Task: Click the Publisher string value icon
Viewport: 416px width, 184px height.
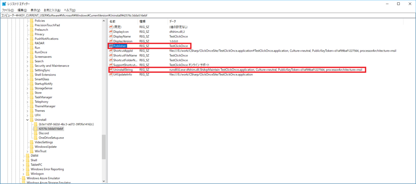Action: (x=111, y=46)
